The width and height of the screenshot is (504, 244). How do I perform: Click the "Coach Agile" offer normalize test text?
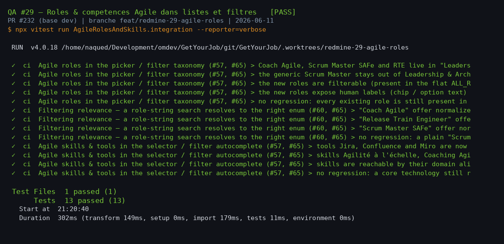411,111
